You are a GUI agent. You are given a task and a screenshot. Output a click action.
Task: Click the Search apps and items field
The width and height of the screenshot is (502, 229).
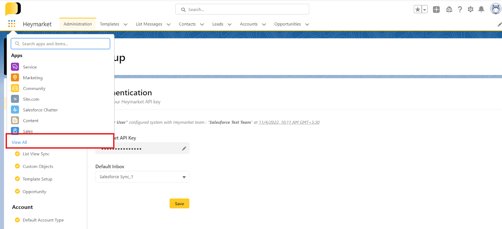(61, 44)
